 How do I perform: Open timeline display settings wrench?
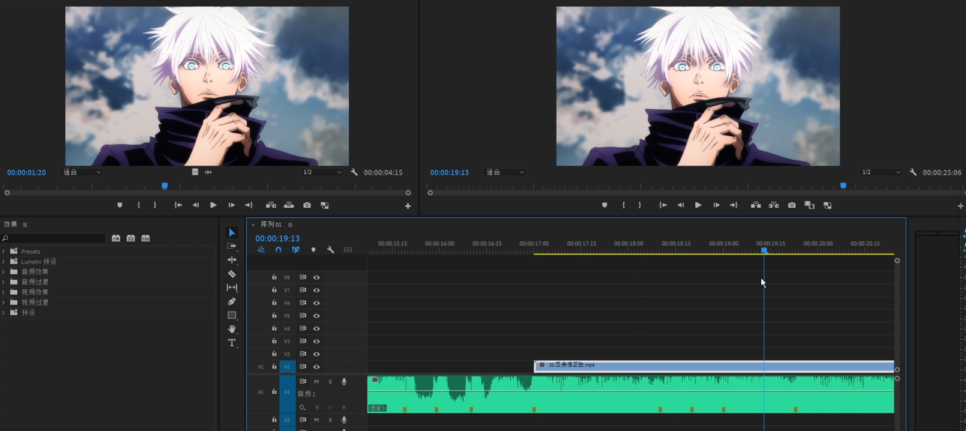[x=331, y=250]
